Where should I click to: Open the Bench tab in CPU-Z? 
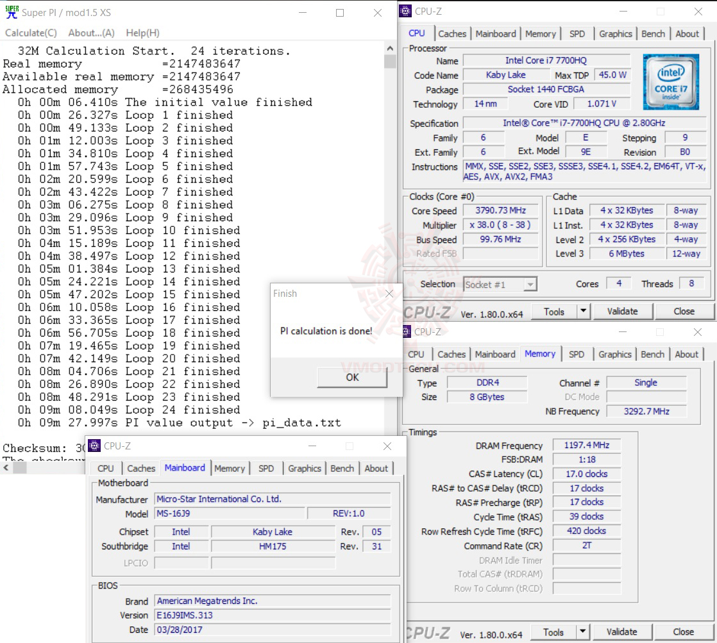[653, 33]
